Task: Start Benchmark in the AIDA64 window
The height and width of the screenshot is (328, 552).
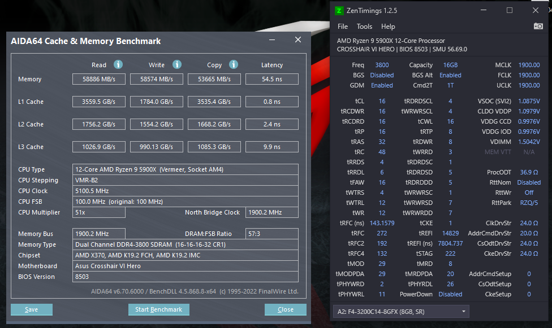Action: pyautogui.click(x=159, y=309)
